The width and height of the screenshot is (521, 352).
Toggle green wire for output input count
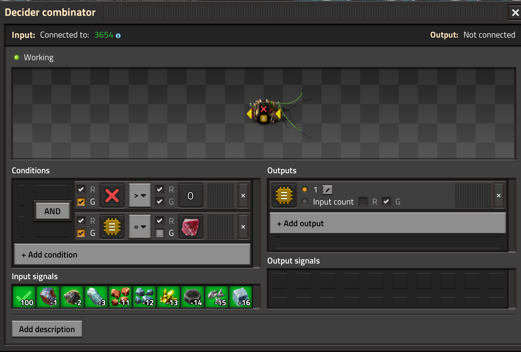point(386,202)
